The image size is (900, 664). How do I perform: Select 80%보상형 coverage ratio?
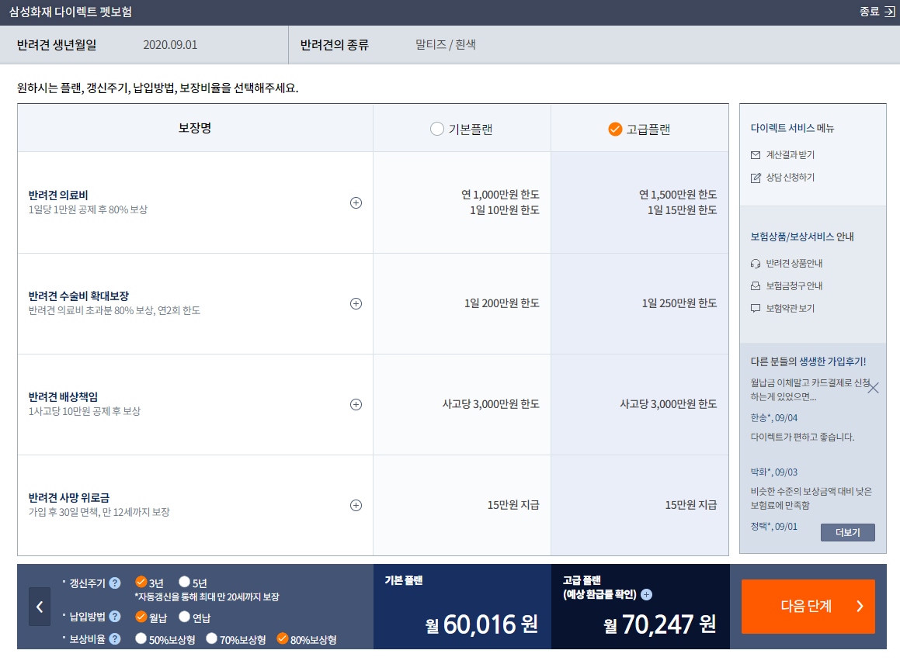click(x=283, y=638)
